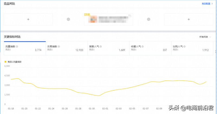Screen dimensions: 217x114
Task: Open the 所有终端 terminal dropdown
Action: click(x=205, y=37)
